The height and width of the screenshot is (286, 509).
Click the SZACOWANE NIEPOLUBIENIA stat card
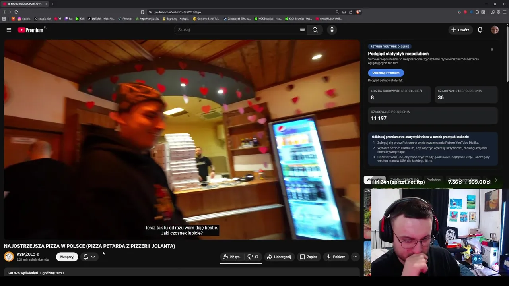coord(466,95)
